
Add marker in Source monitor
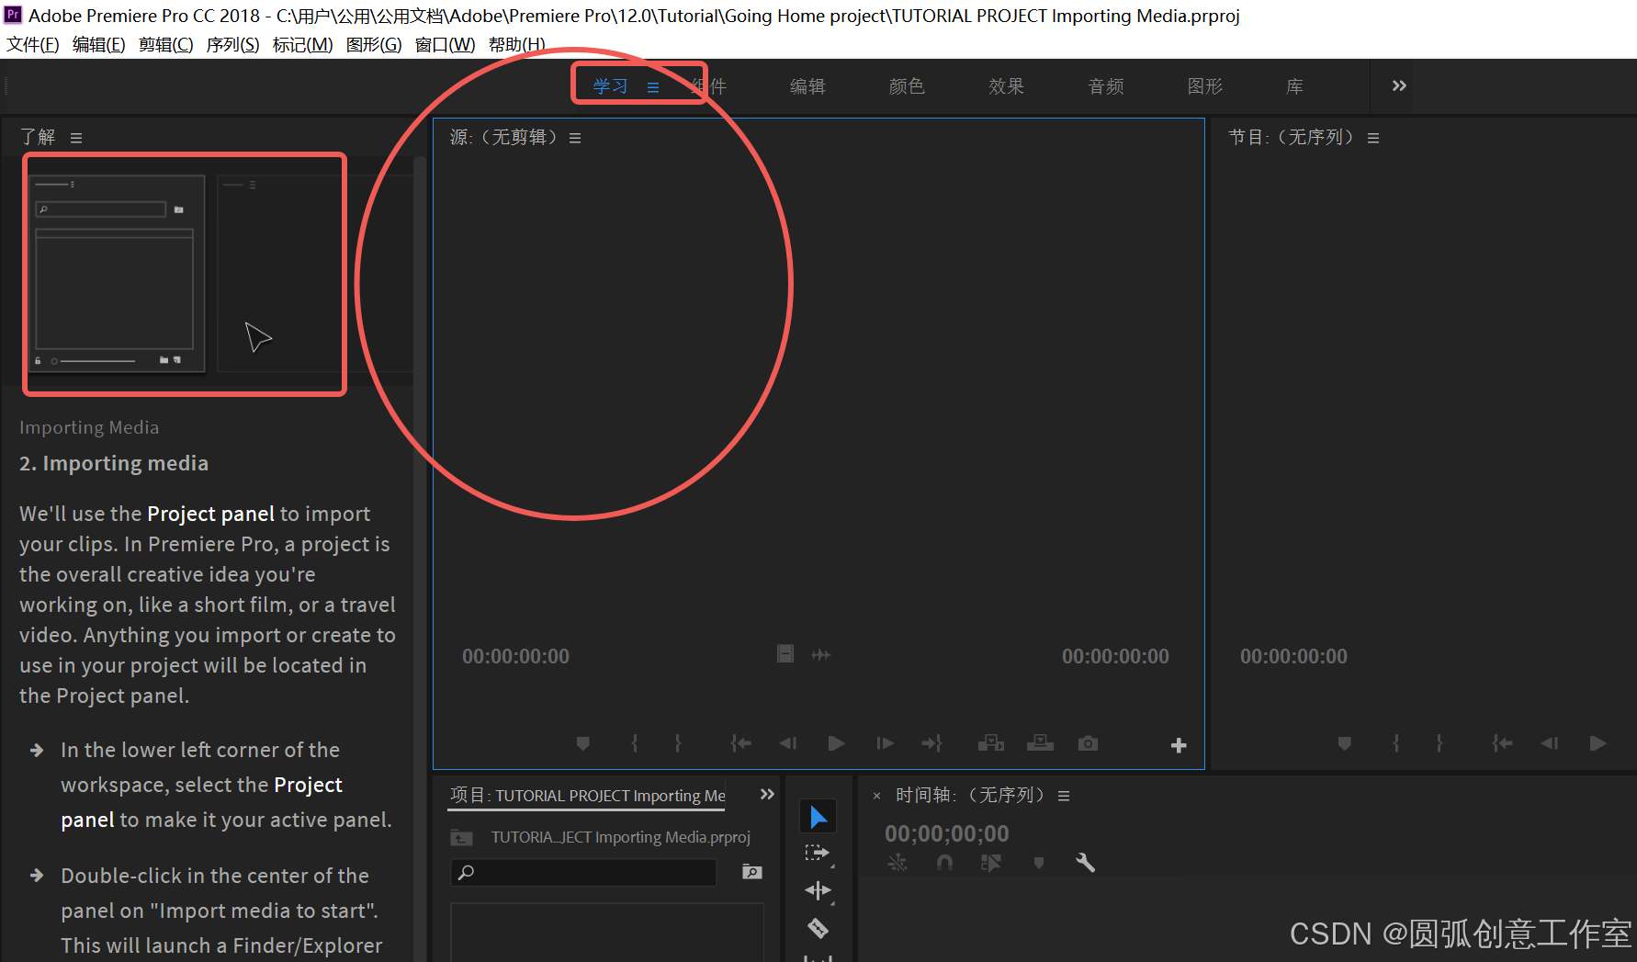click(582, 743)
